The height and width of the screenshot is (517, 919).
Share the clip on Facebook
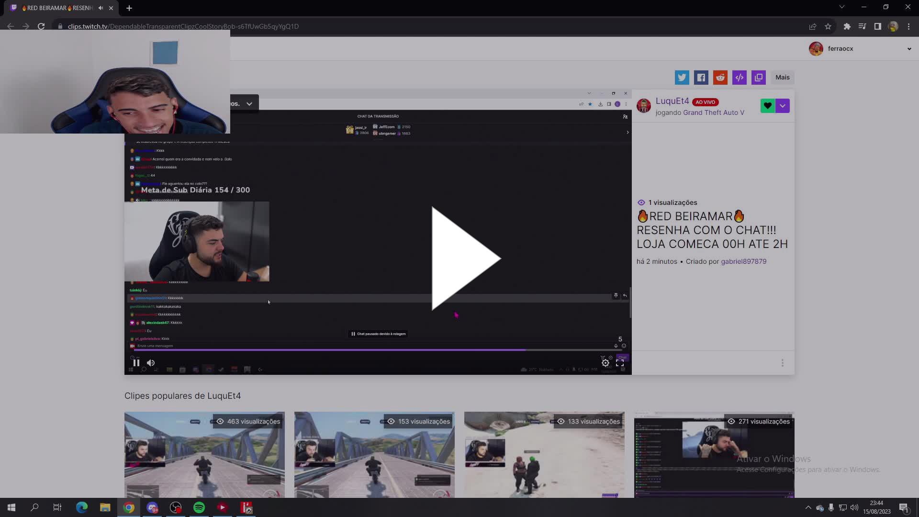pyautogui.click(x=701, y=77)
